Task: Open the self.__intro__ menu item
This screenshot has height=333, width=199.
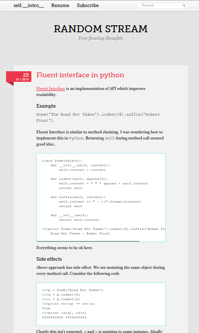Action: 28,6
